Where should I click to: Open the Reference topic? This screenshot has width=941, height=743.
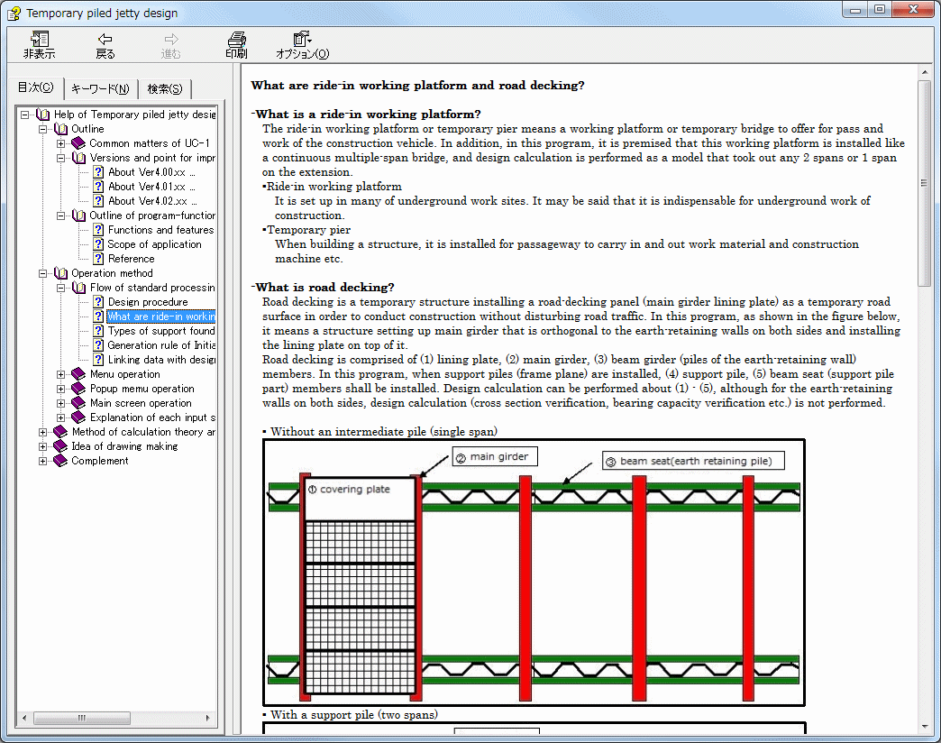[131, 259]
